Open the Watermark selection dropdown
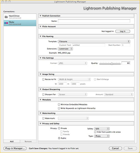The height and width of the screenshot is (153, 140). point(73,118)
